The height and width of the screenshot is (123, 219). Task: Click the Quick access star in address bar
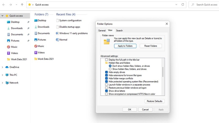coord(29,4)
